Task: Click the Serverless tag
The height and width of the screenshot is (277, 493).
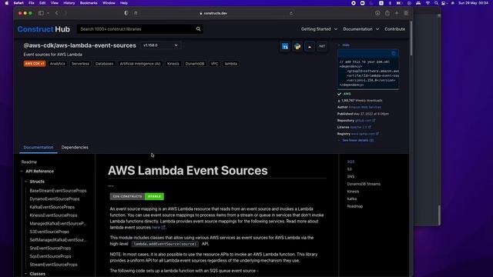Action: point(80,64)
